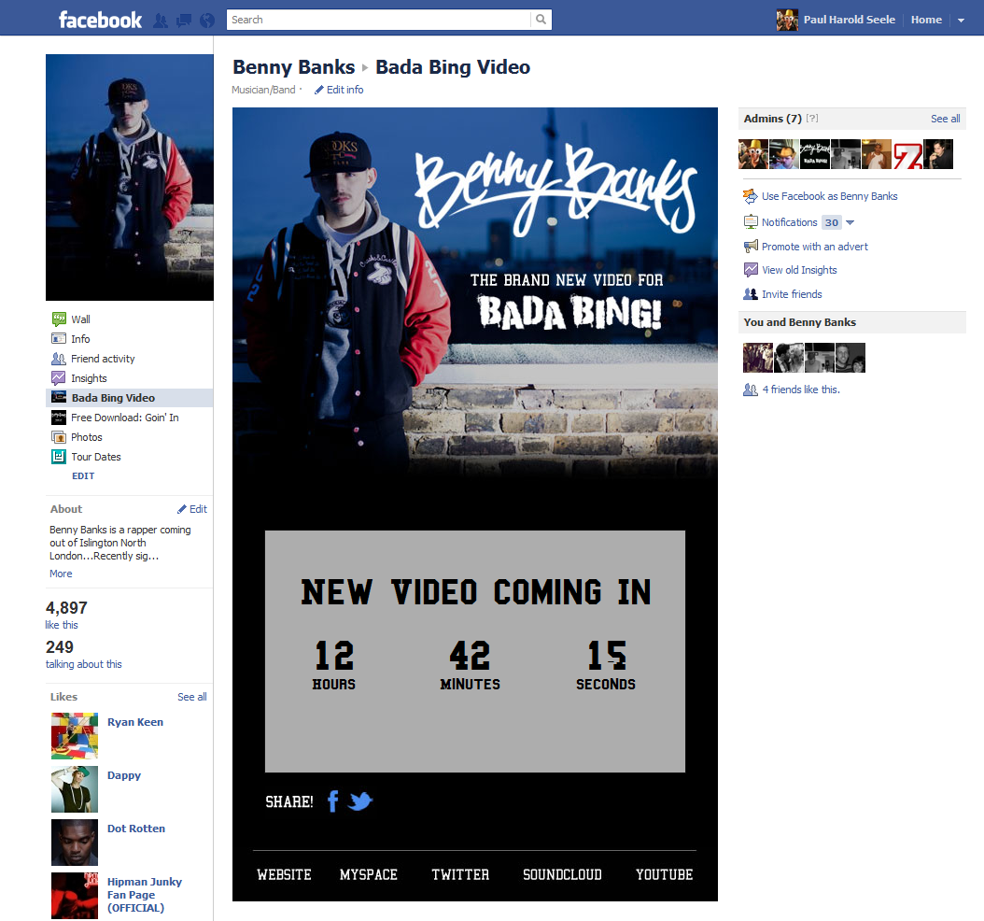Click the pencil icon in About section
The width and height of the screenshot is (984, 921).
point(182,509)
